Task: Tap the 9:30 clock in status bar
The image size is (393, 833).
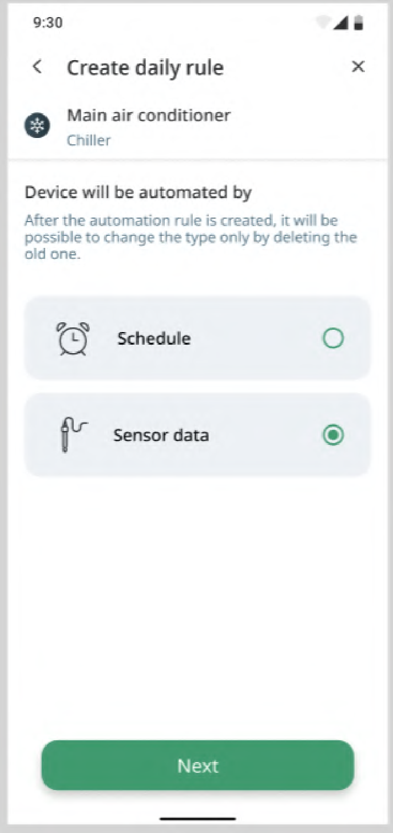Action: 48,23
